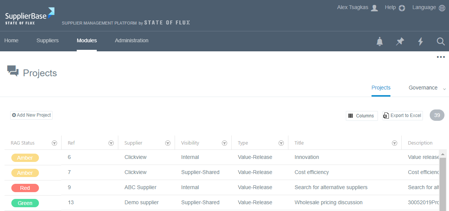Open the Administration menu

point(132,40)
